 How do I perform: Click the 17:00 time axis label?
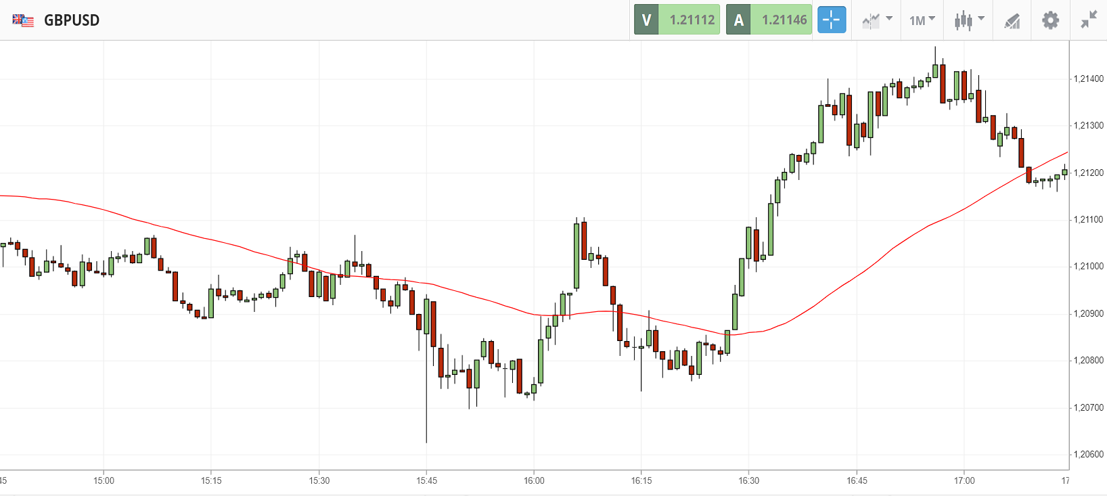(x=964, y=480)
